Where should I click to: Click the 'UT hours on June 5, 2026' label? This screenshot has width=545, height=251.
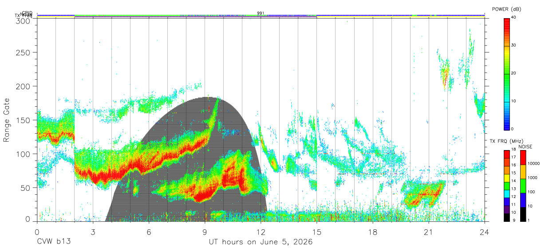click(x=261, y=242)
